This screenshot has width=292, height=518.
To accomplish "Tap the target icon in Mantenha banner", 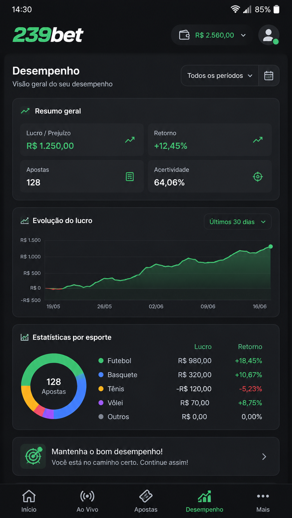I will pyautogui.click(x=33, y=456).
